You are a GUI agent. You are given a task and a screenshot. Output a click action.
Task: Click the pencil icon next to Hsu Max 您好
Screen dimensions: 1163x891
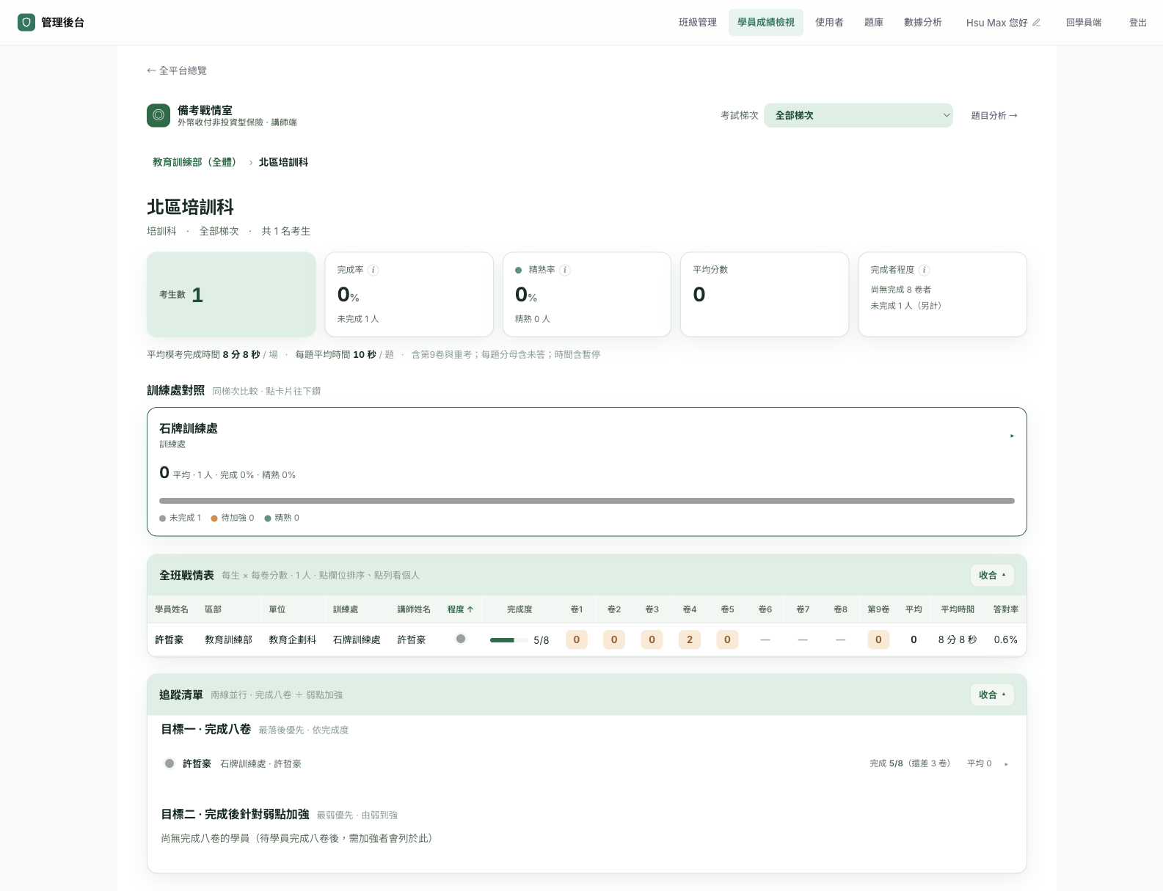pos(1036,23)
